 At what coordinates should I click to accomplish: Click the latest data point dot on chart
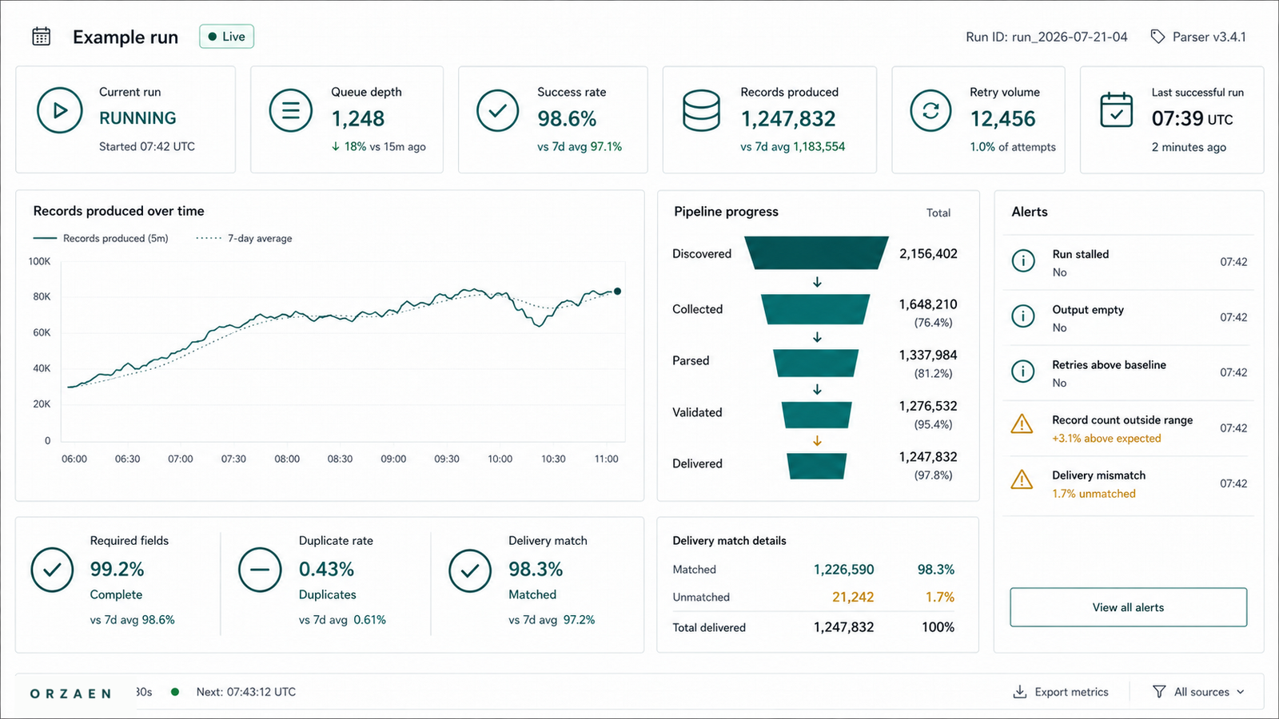point(617,292)
